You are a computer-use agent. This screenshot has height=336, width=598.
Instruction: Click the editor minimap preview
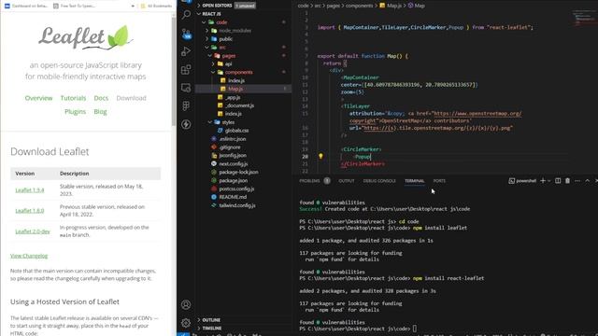(x=582, y=19)
